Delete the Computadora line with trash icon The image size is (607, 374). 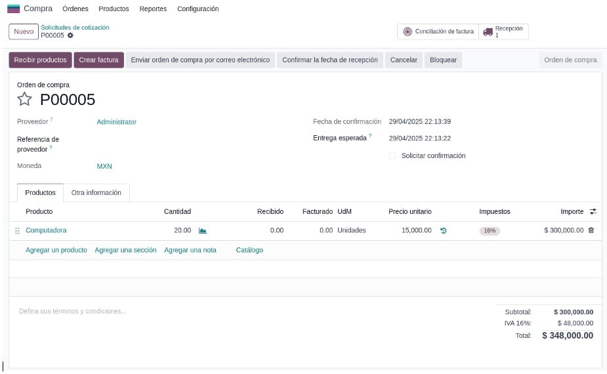[x=591, y=230]
